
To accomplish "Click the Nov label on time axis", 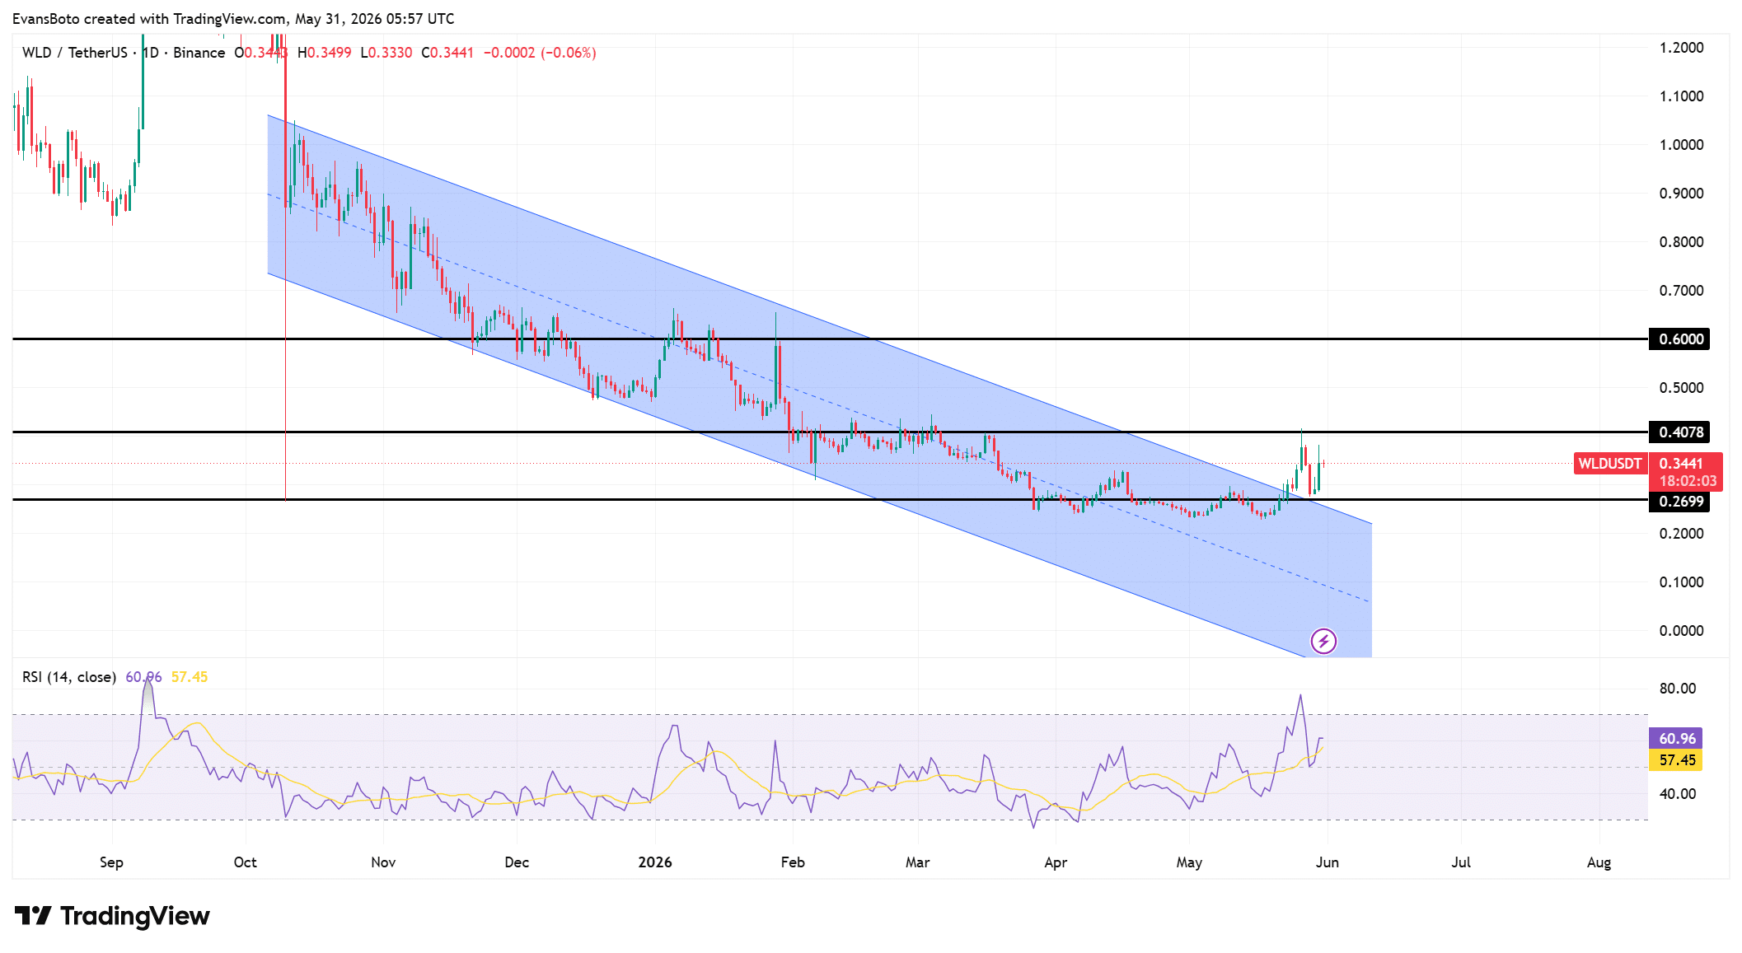I will pos(383,862).
